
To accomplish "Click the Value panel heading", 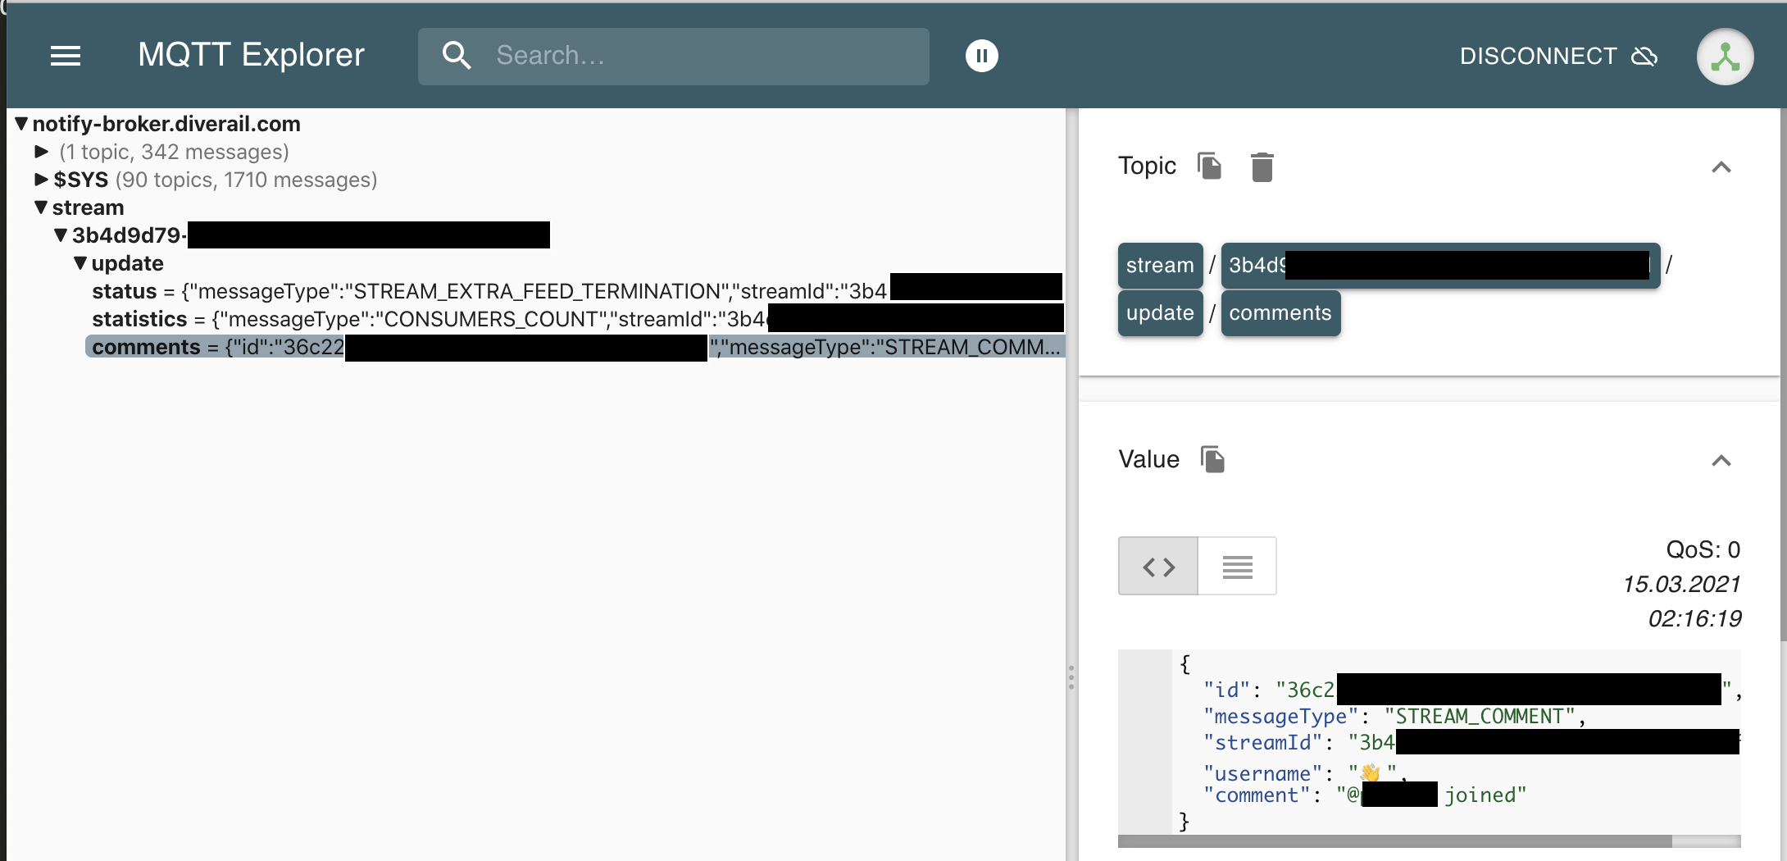I will (1148, 459).
